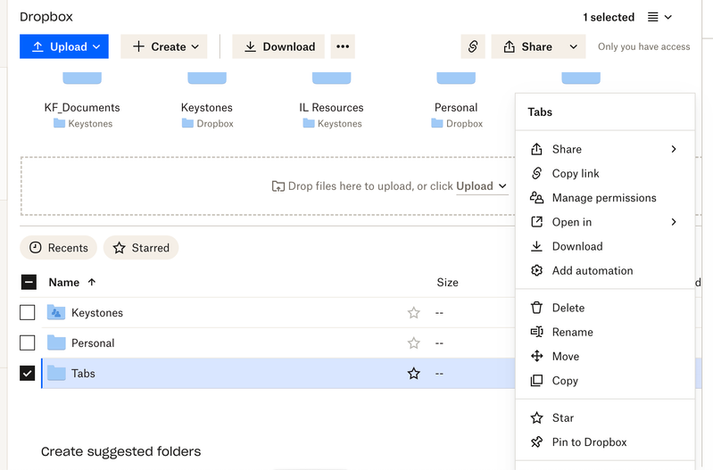
Task: Open the three-dot more actions menu
Action: pyautogui.click(x=343, y=46)
